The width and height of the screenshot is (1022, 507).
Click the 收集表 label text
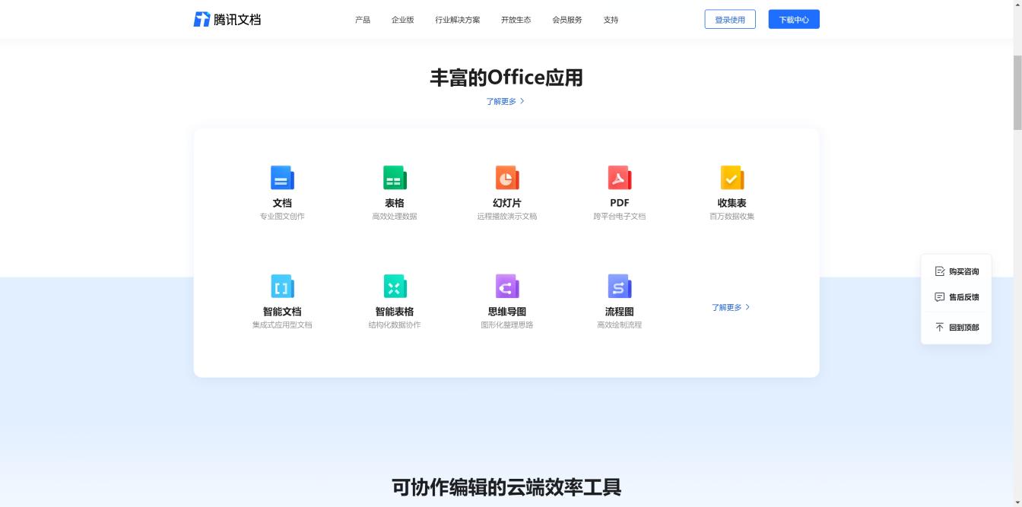(x=732, y=203)
